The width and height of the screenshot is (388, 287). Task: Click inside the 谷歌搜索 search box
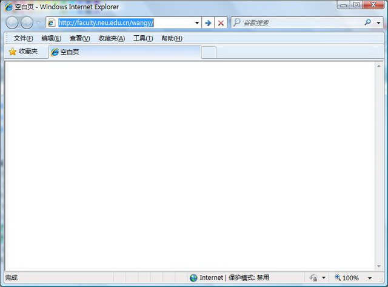tap(297, 23)
